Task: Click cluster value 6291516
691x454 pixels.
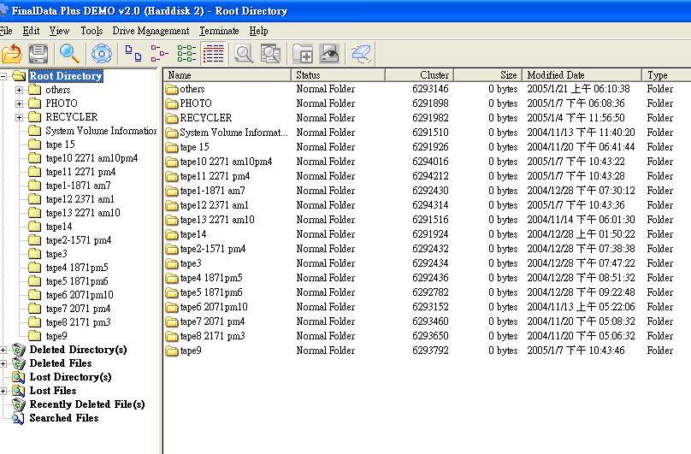Action: coord(430,220)
